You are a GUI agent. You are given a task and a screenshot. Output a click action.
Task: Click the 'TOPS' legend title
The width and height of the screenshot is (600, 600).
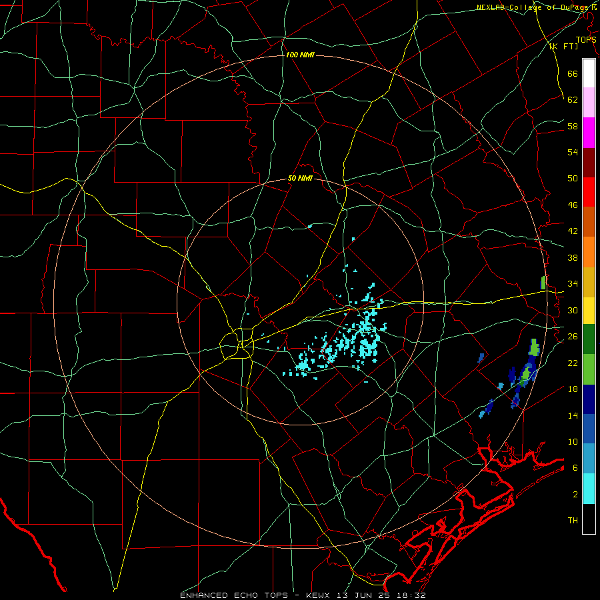pyautogui.click(x=586, y=39)
